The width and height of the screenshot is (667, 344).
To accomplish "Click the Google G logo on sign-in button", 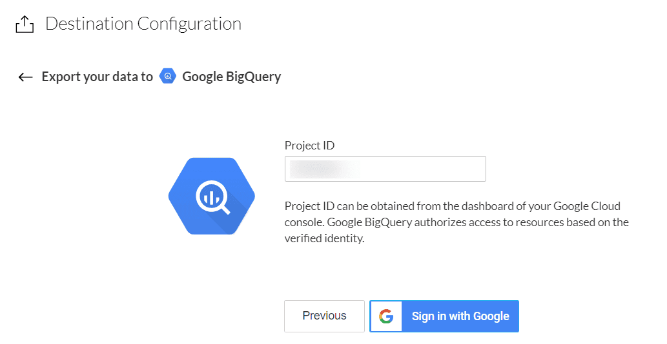I will 386,316.
